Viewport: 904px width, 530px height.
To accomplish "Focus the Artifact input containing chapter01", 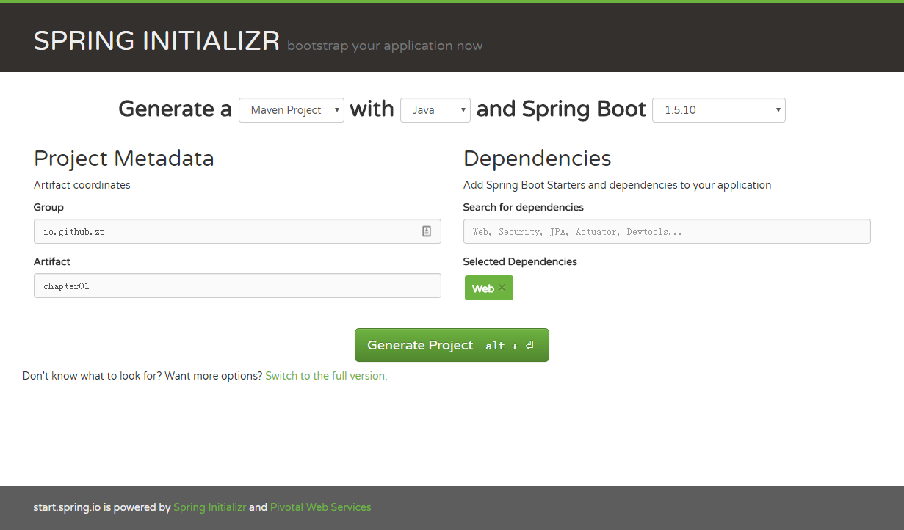I will pos(237,286).
